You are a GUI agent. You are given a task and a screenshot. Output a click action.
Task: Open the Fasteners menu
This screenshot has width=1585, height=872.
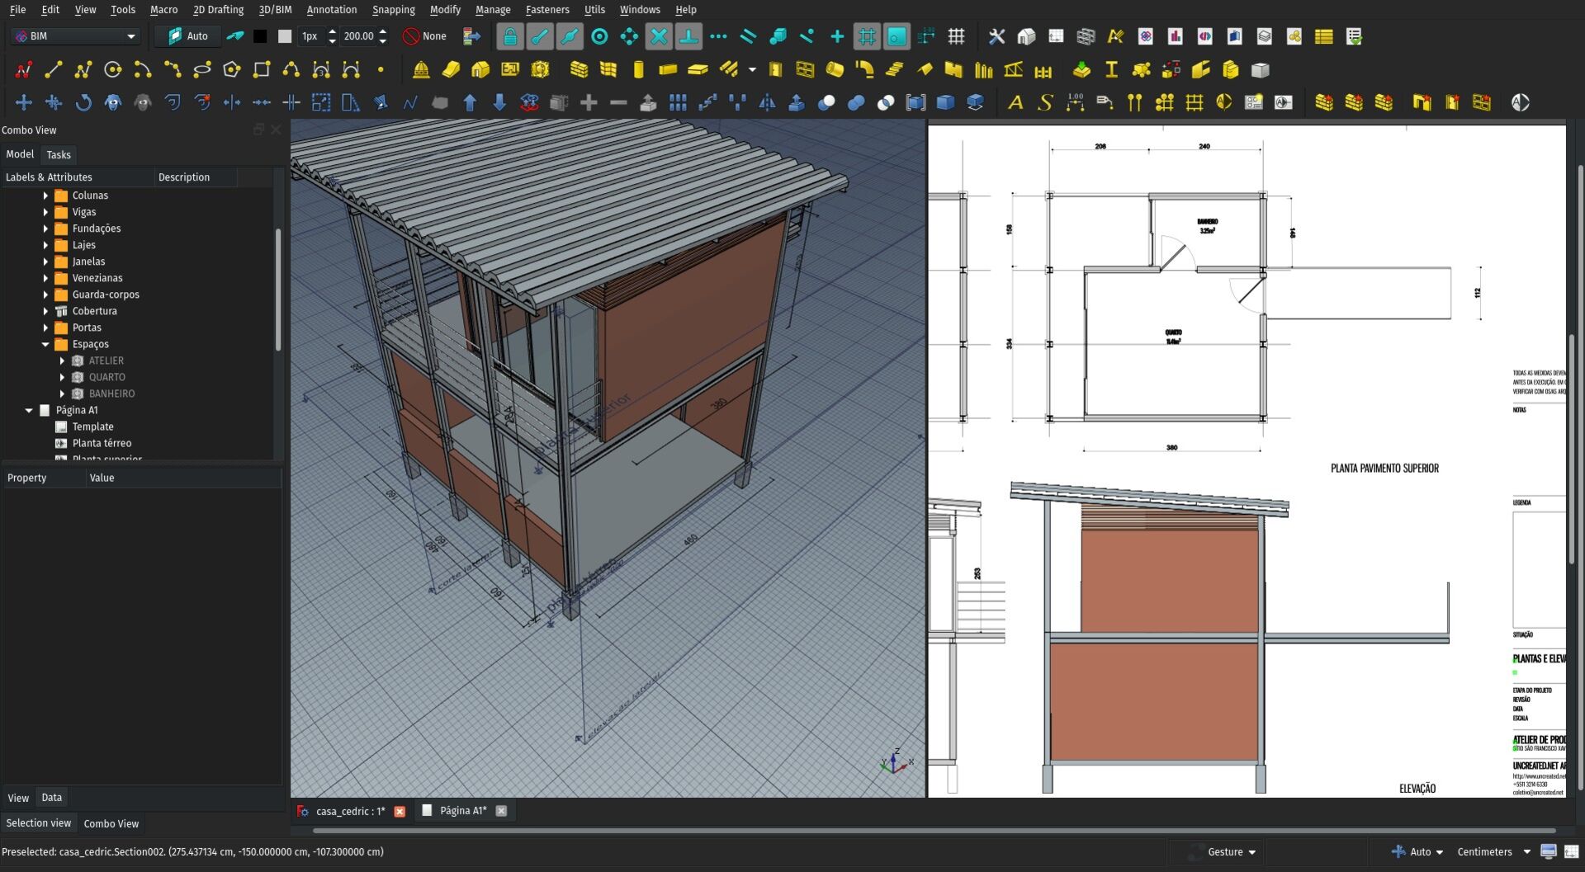point(547,10)
